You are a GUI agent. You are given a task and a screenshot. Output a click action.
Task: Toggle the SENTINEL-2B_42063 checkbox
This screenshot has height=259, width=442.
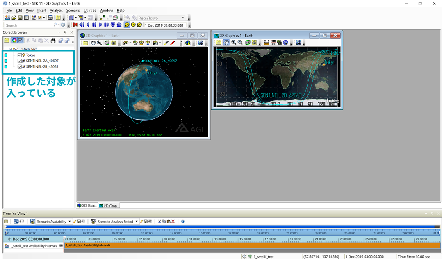pyautogui.click(x=19, y=66)
